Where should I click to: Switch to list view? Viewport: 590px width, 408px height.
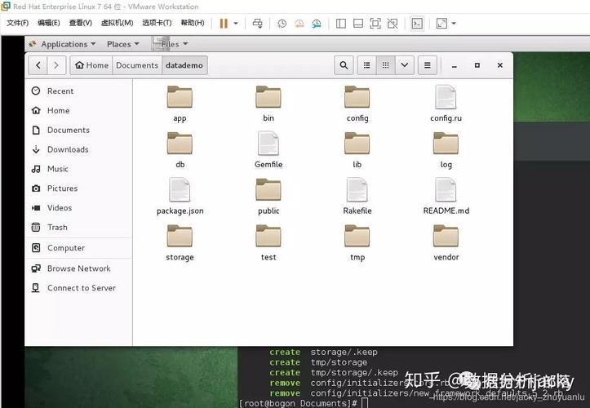click(x=366, y=65)
